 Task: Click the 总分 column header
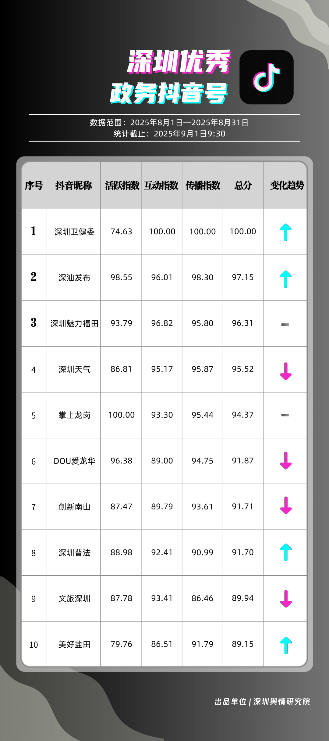point(243,185)
